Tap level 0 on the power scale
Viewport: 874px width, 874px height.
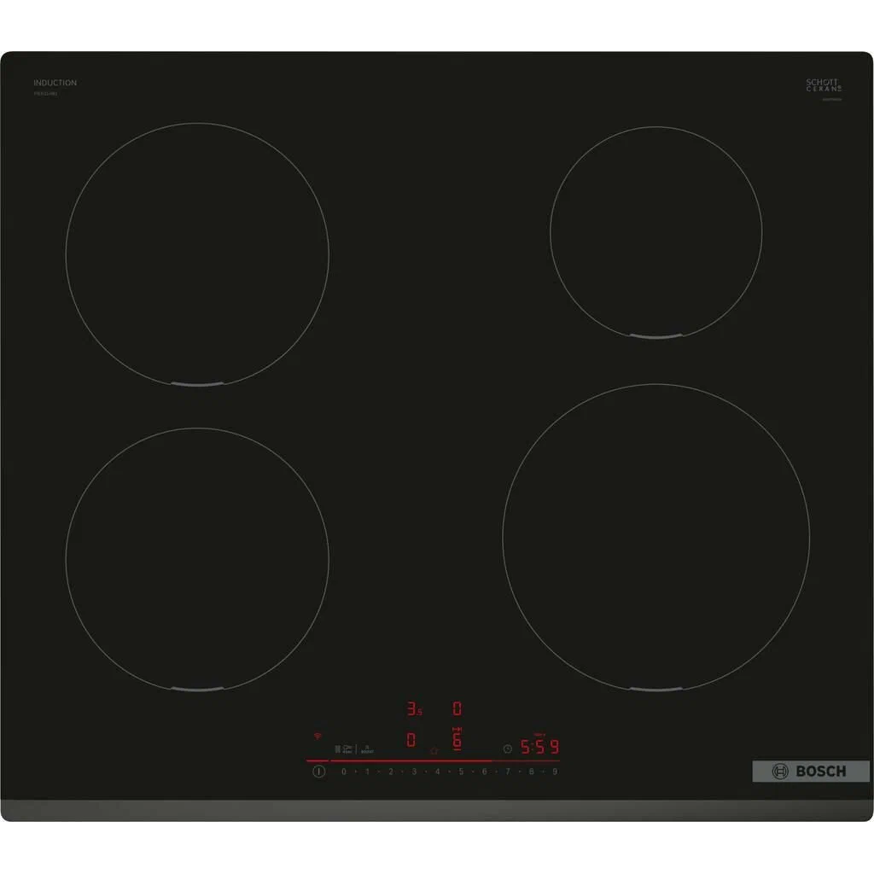click(x=344, y=772)
